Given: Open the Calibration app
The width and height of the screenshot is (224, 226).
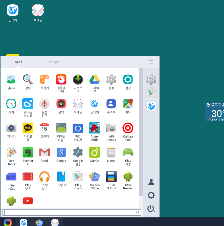Looking at the screenshot, I should [x=128, y=128].
